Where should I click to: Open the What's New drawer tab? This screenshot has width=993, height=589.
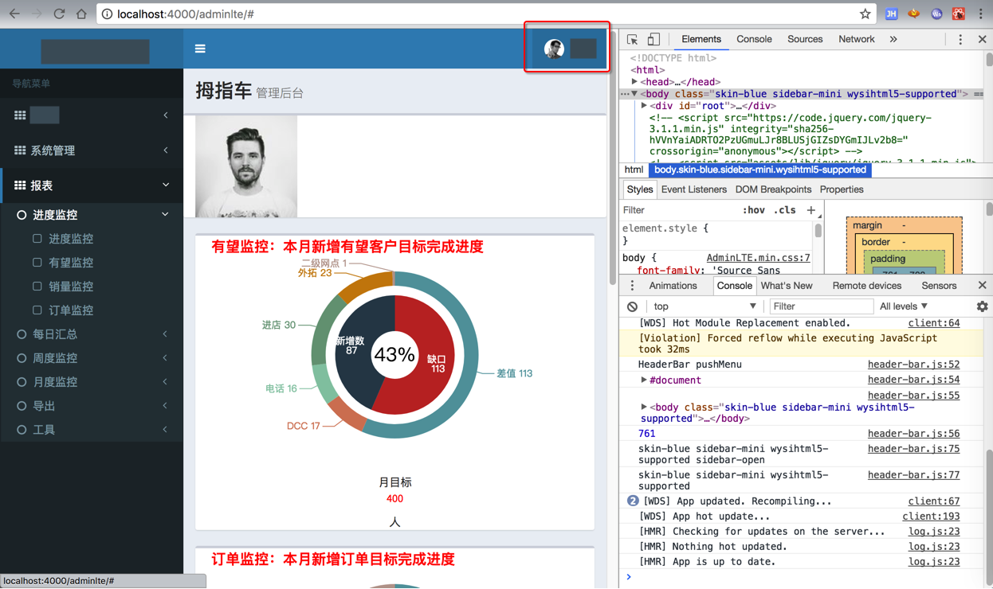click(x=787, y=286)
